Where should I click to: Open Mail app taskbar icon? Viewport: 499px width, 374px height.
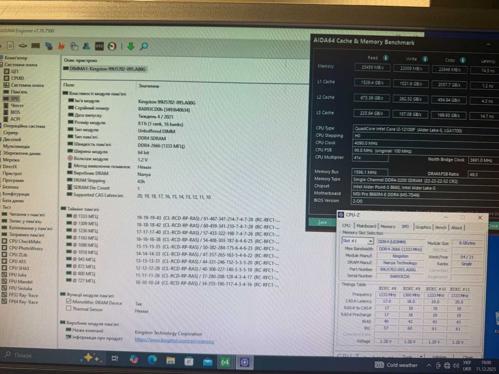pos(208,362)
